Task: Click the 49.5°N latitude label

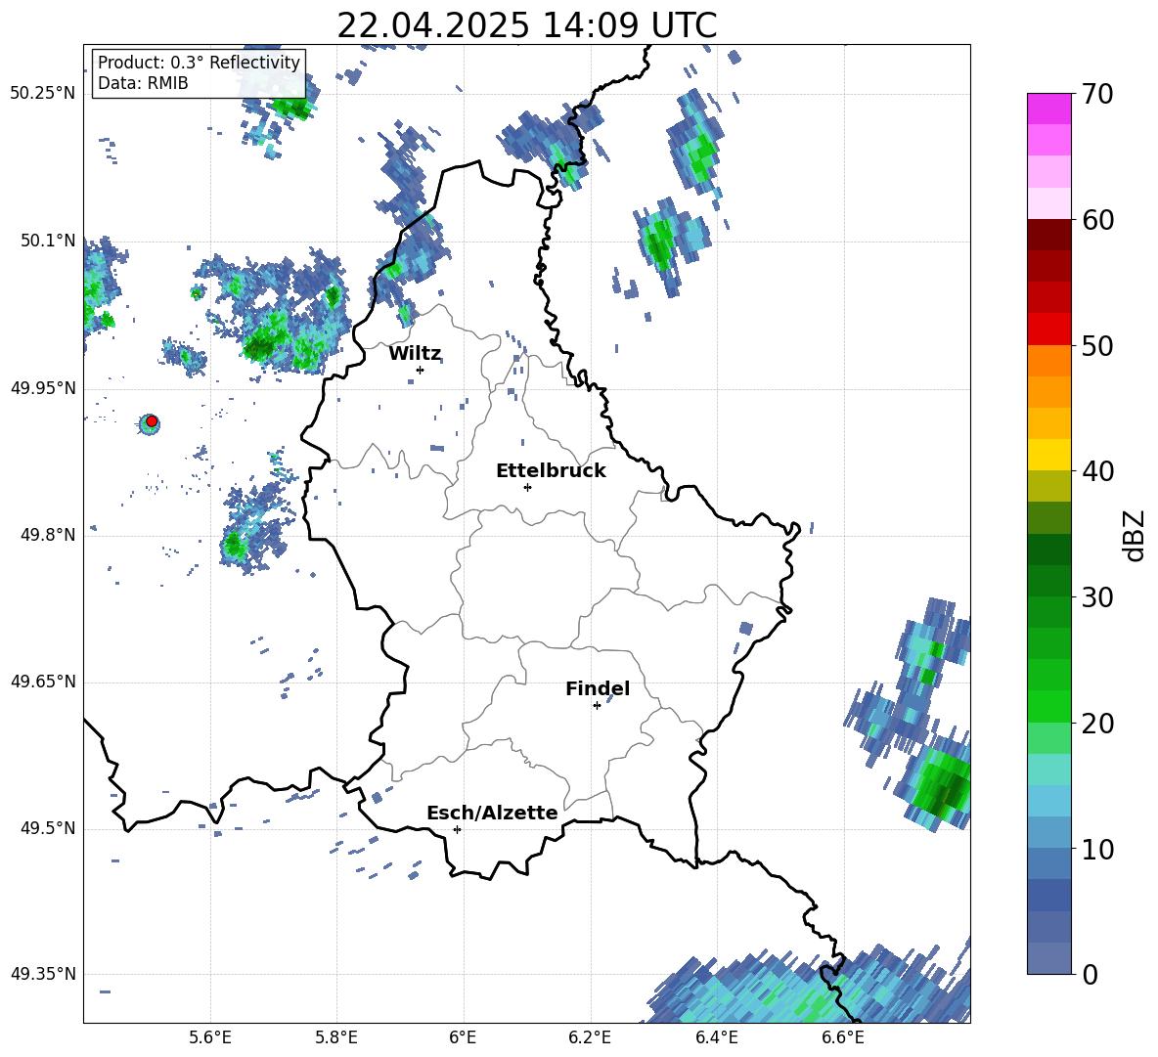Action: 48,828
